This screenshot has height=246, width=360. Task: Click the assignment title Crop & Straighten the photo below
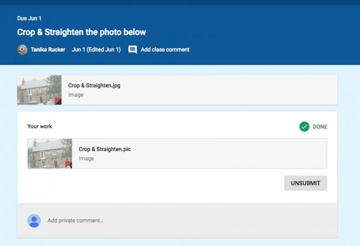pyautogui.click(x=82, y=32)
